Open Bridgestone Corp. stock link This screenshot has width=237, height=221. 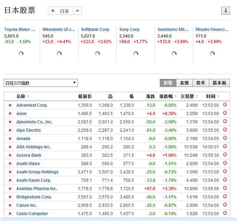(x=34, y=197)
